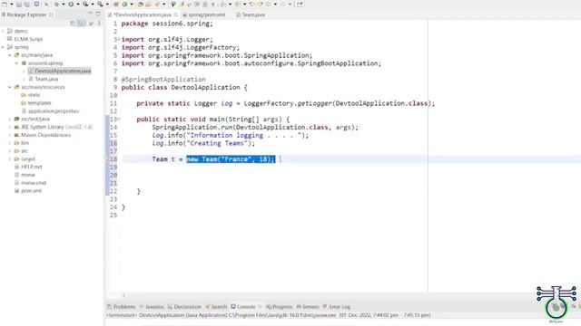Toggle Link with Editor in Package Explorer
This screenshot has width=581, height=326.
pos(81,24)
